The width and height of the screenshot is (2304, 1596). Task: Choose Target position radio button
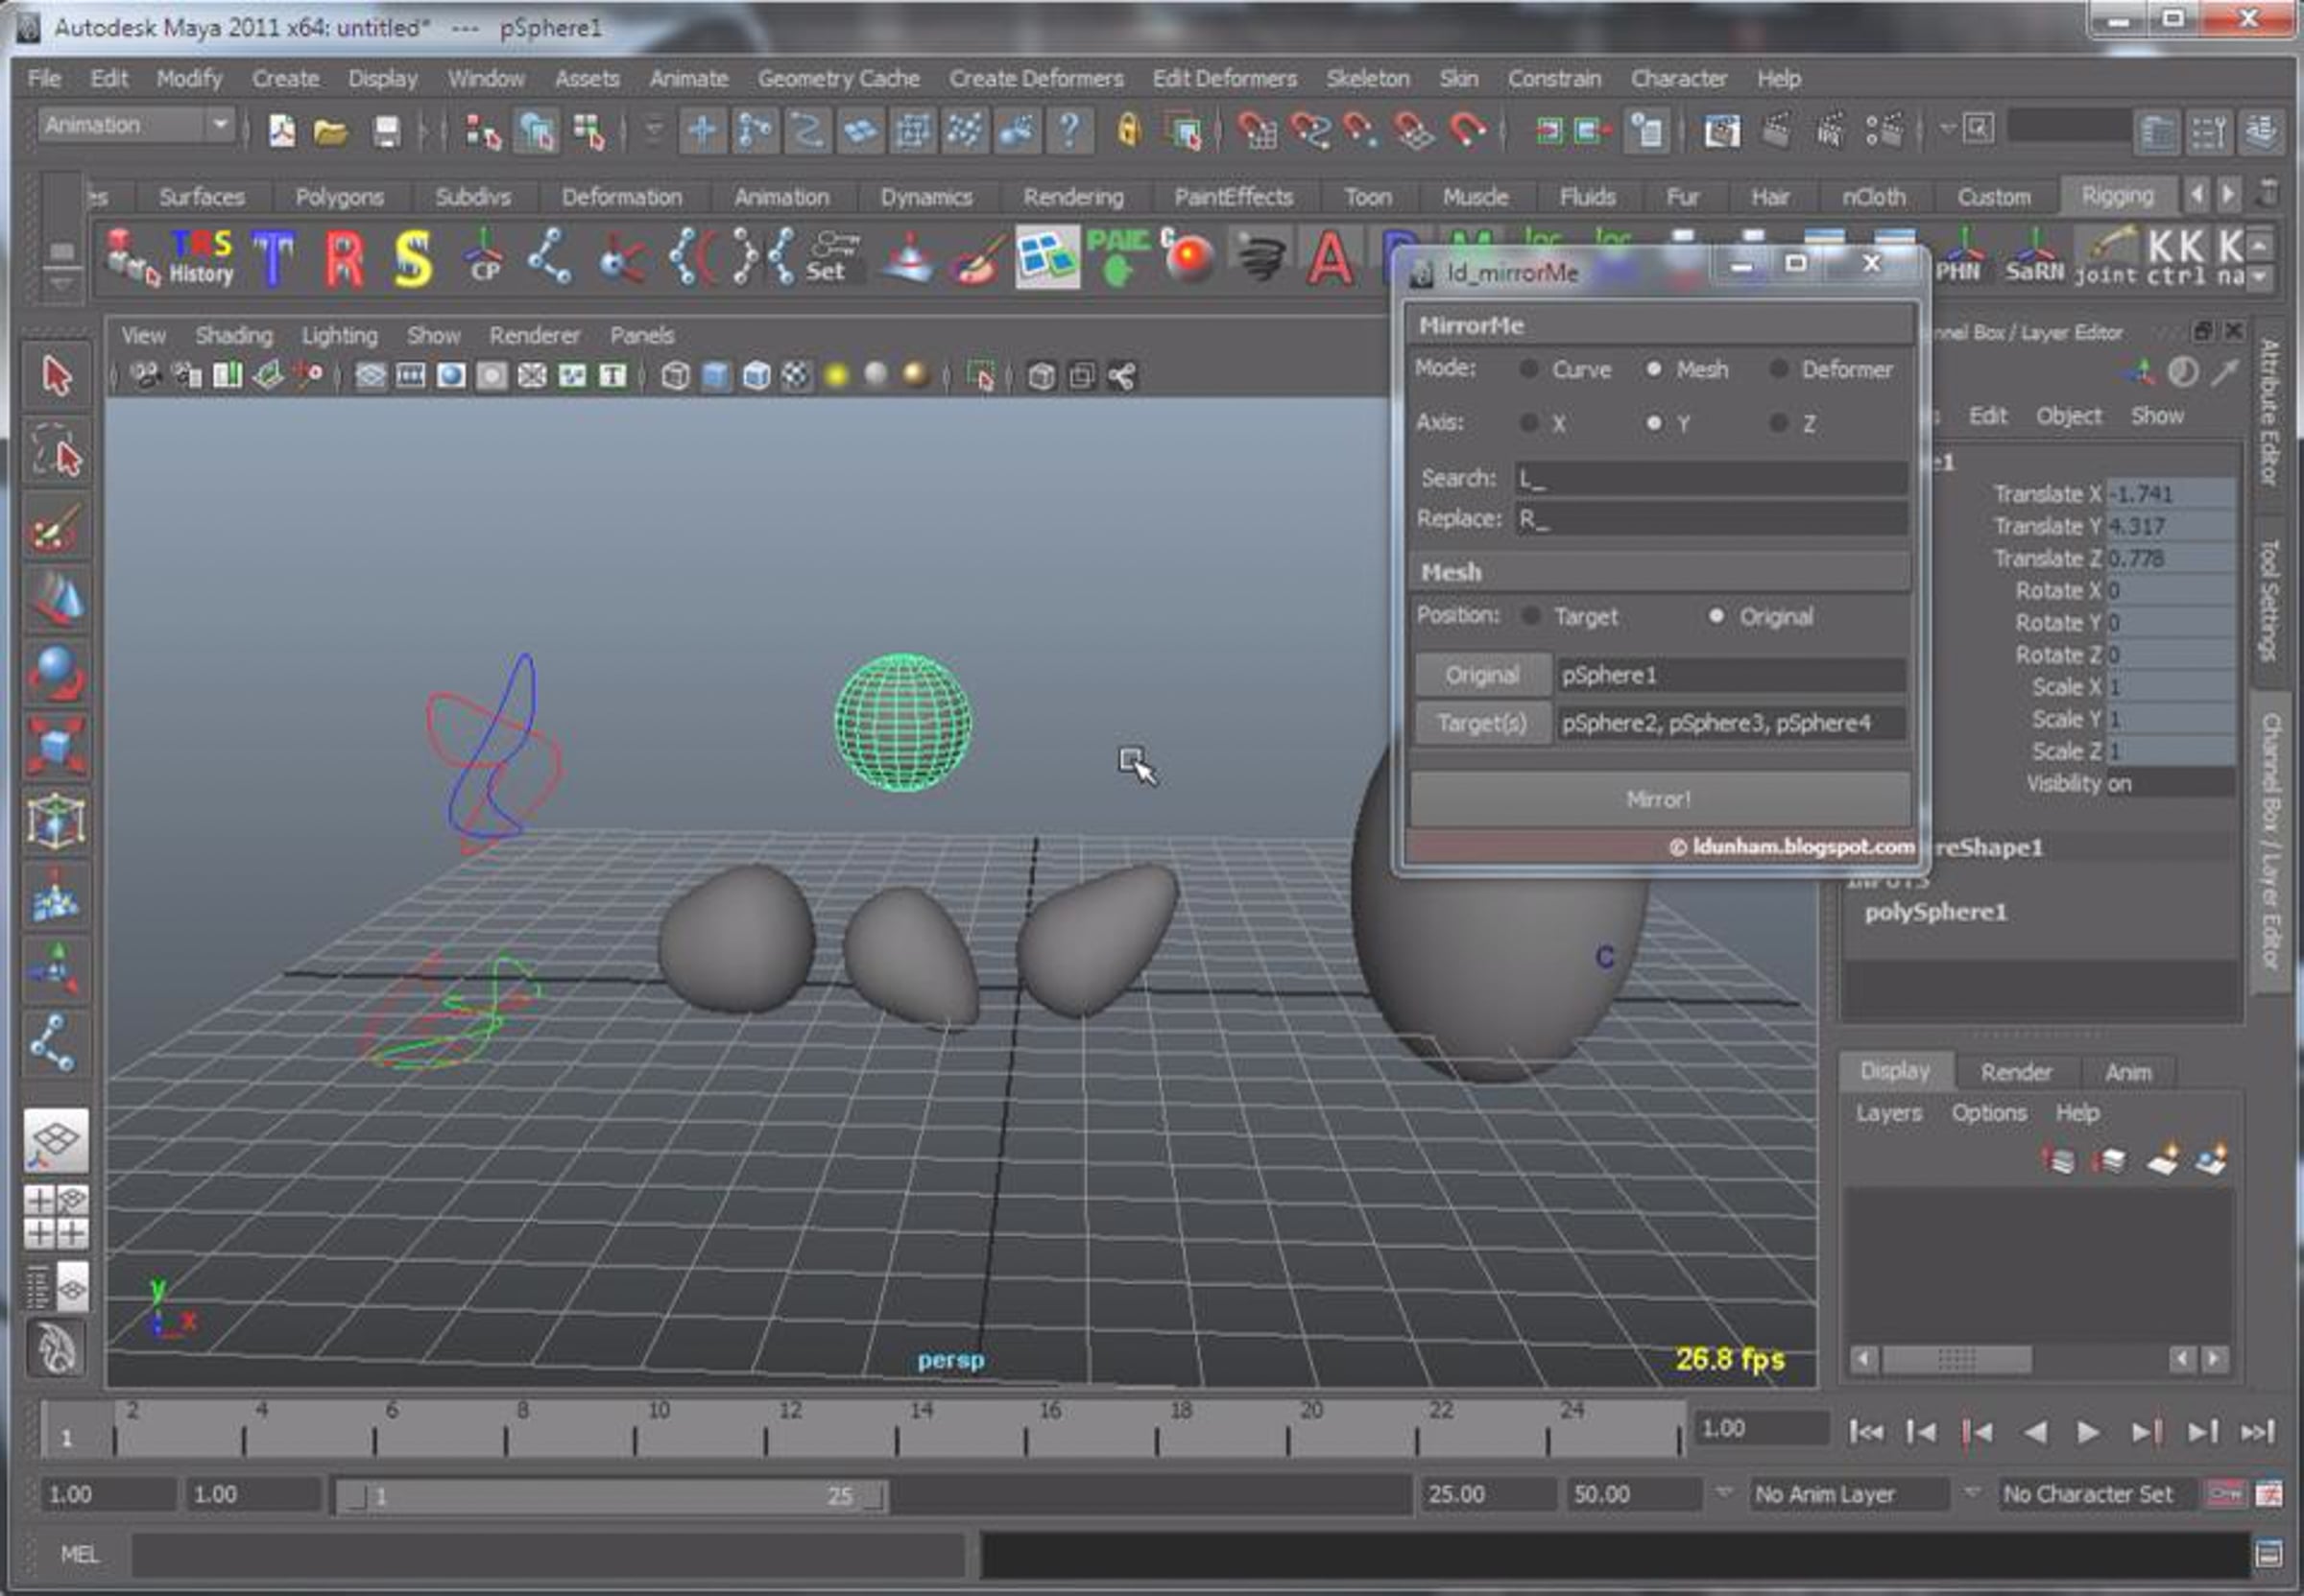(x=1530, y=616)
